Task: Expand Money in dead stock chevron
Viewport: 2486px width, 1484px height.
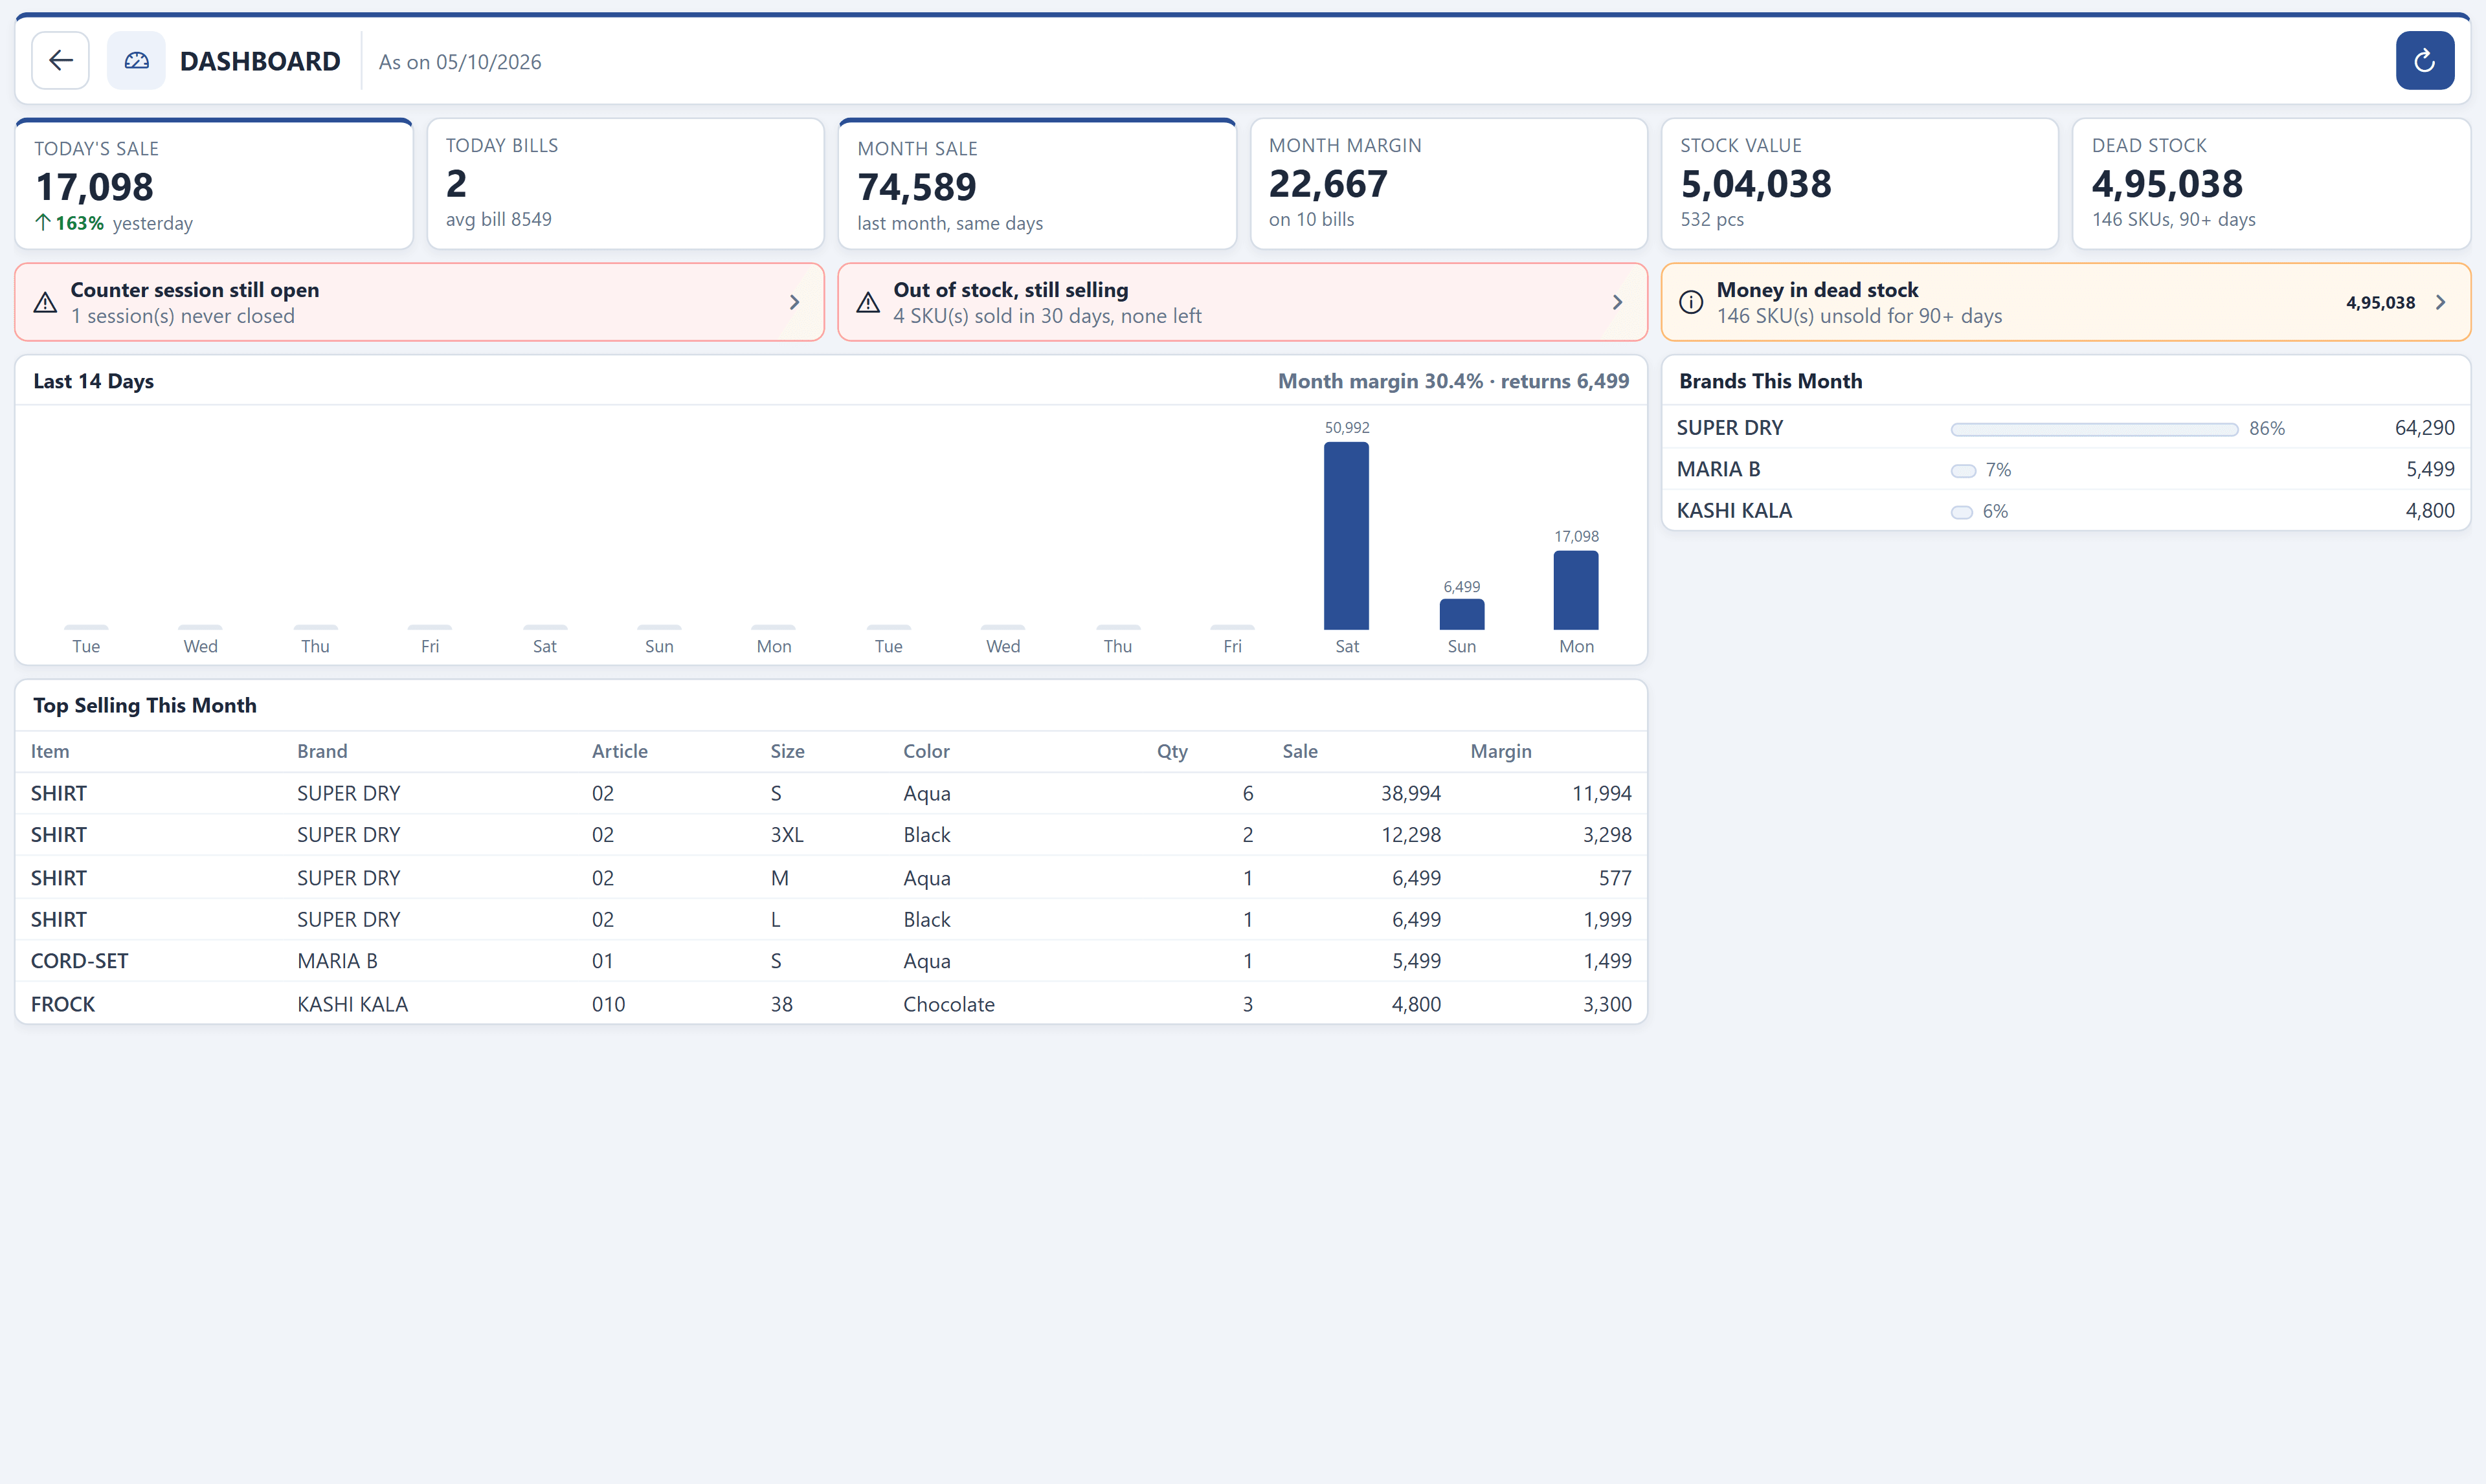Action: pyautogui.click(x=2440, y=302)
